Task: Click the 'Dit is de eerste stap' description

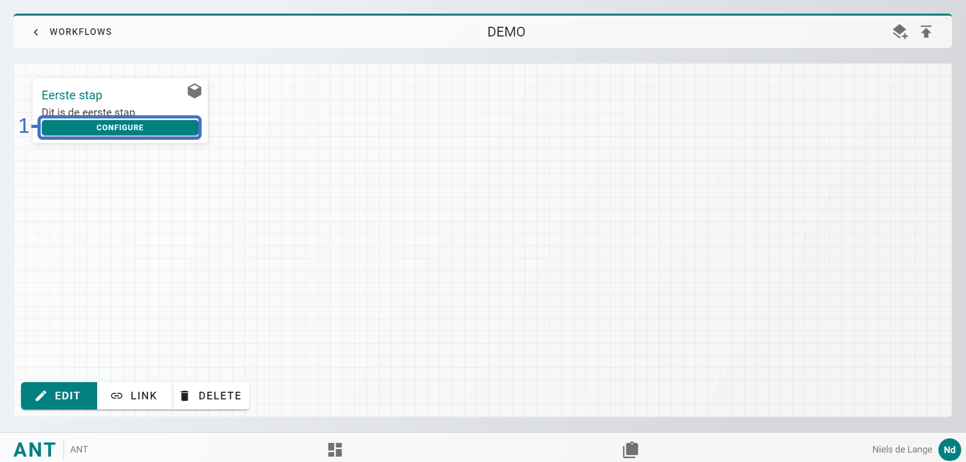Action: click(88, 112)
